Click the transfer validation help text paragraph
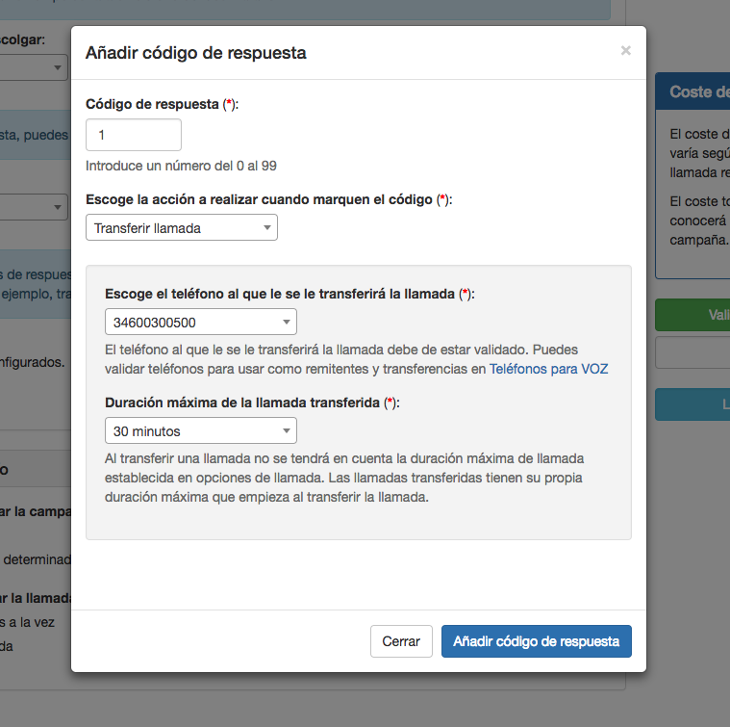The image size is (730, 727). point(356,358)
